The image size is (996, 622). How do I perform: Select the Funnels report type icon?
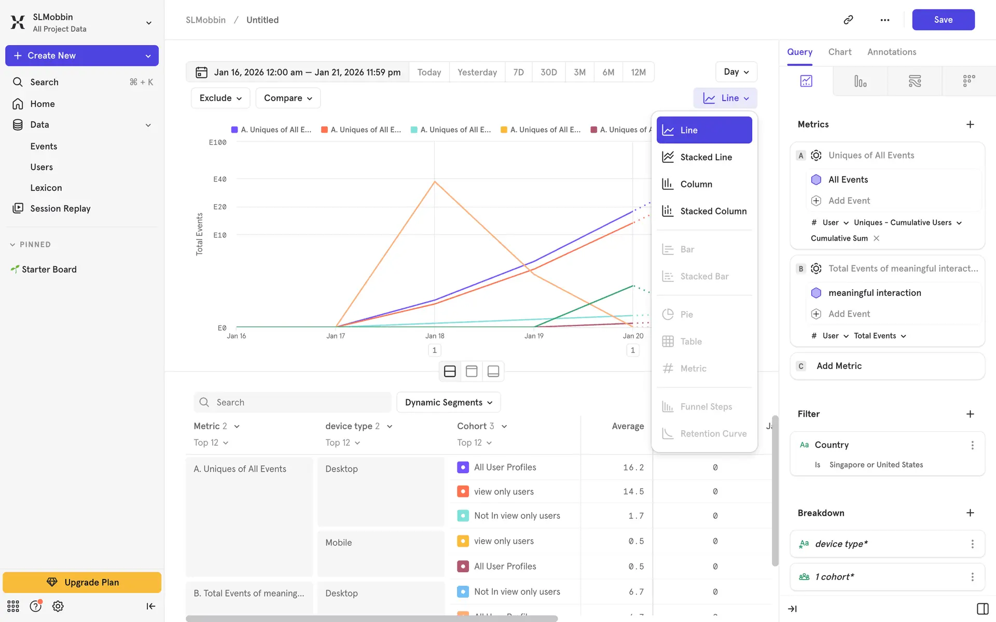coord(860,81)
